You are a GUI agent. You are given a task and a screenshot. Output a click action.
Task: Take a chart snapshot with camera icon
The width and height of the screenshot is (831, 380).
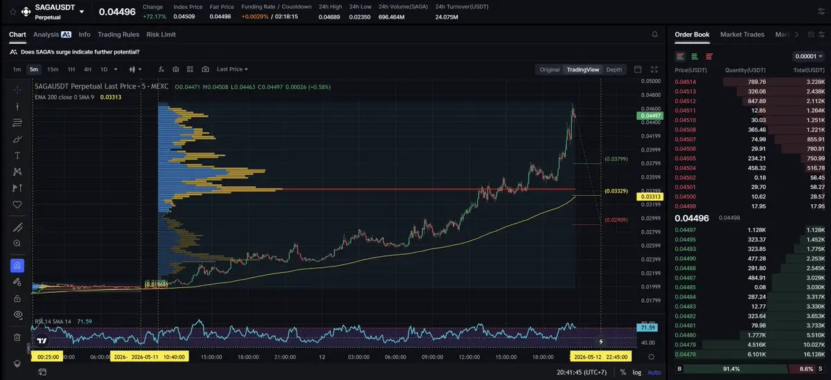(206, 69)
